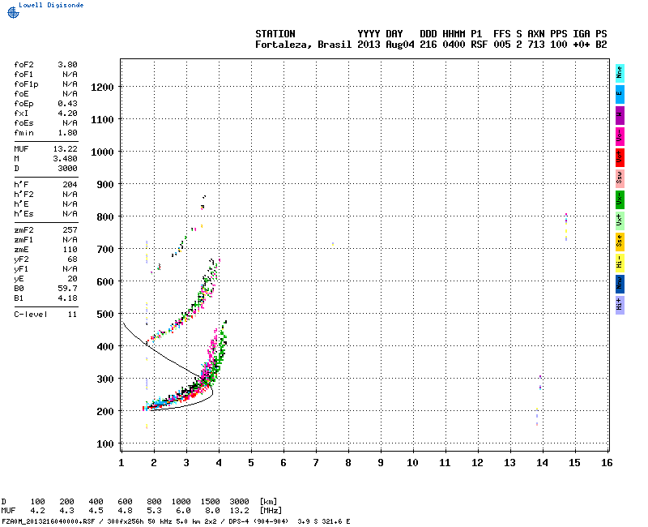
Task: Select the blue E legend swatch
Action: tap(620, 94)
